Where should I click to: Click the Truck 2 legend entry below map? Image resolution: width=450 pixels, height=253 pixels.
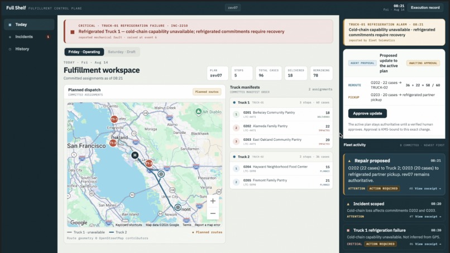pos(118,232)
